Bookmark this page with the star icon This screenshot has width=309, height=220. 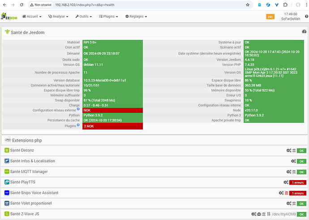pos(248,5)
